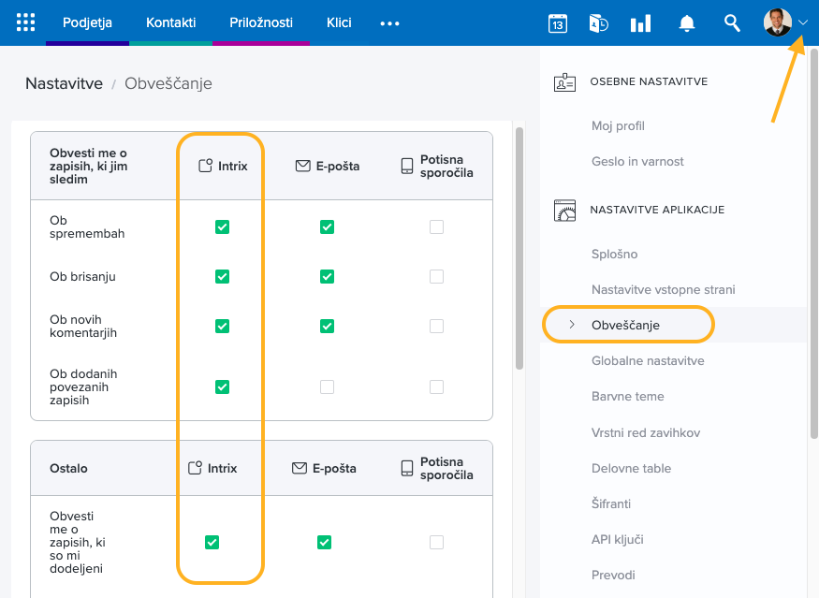Click the search magnifier icon
819x598 pixels.
[x=733, y=23]
